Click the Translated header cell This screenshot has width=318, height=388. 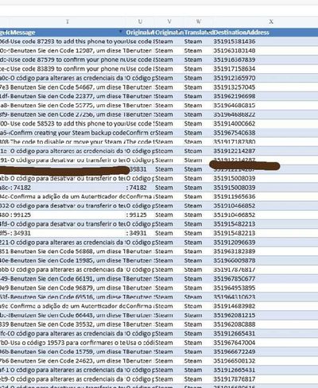pos(199,33)
